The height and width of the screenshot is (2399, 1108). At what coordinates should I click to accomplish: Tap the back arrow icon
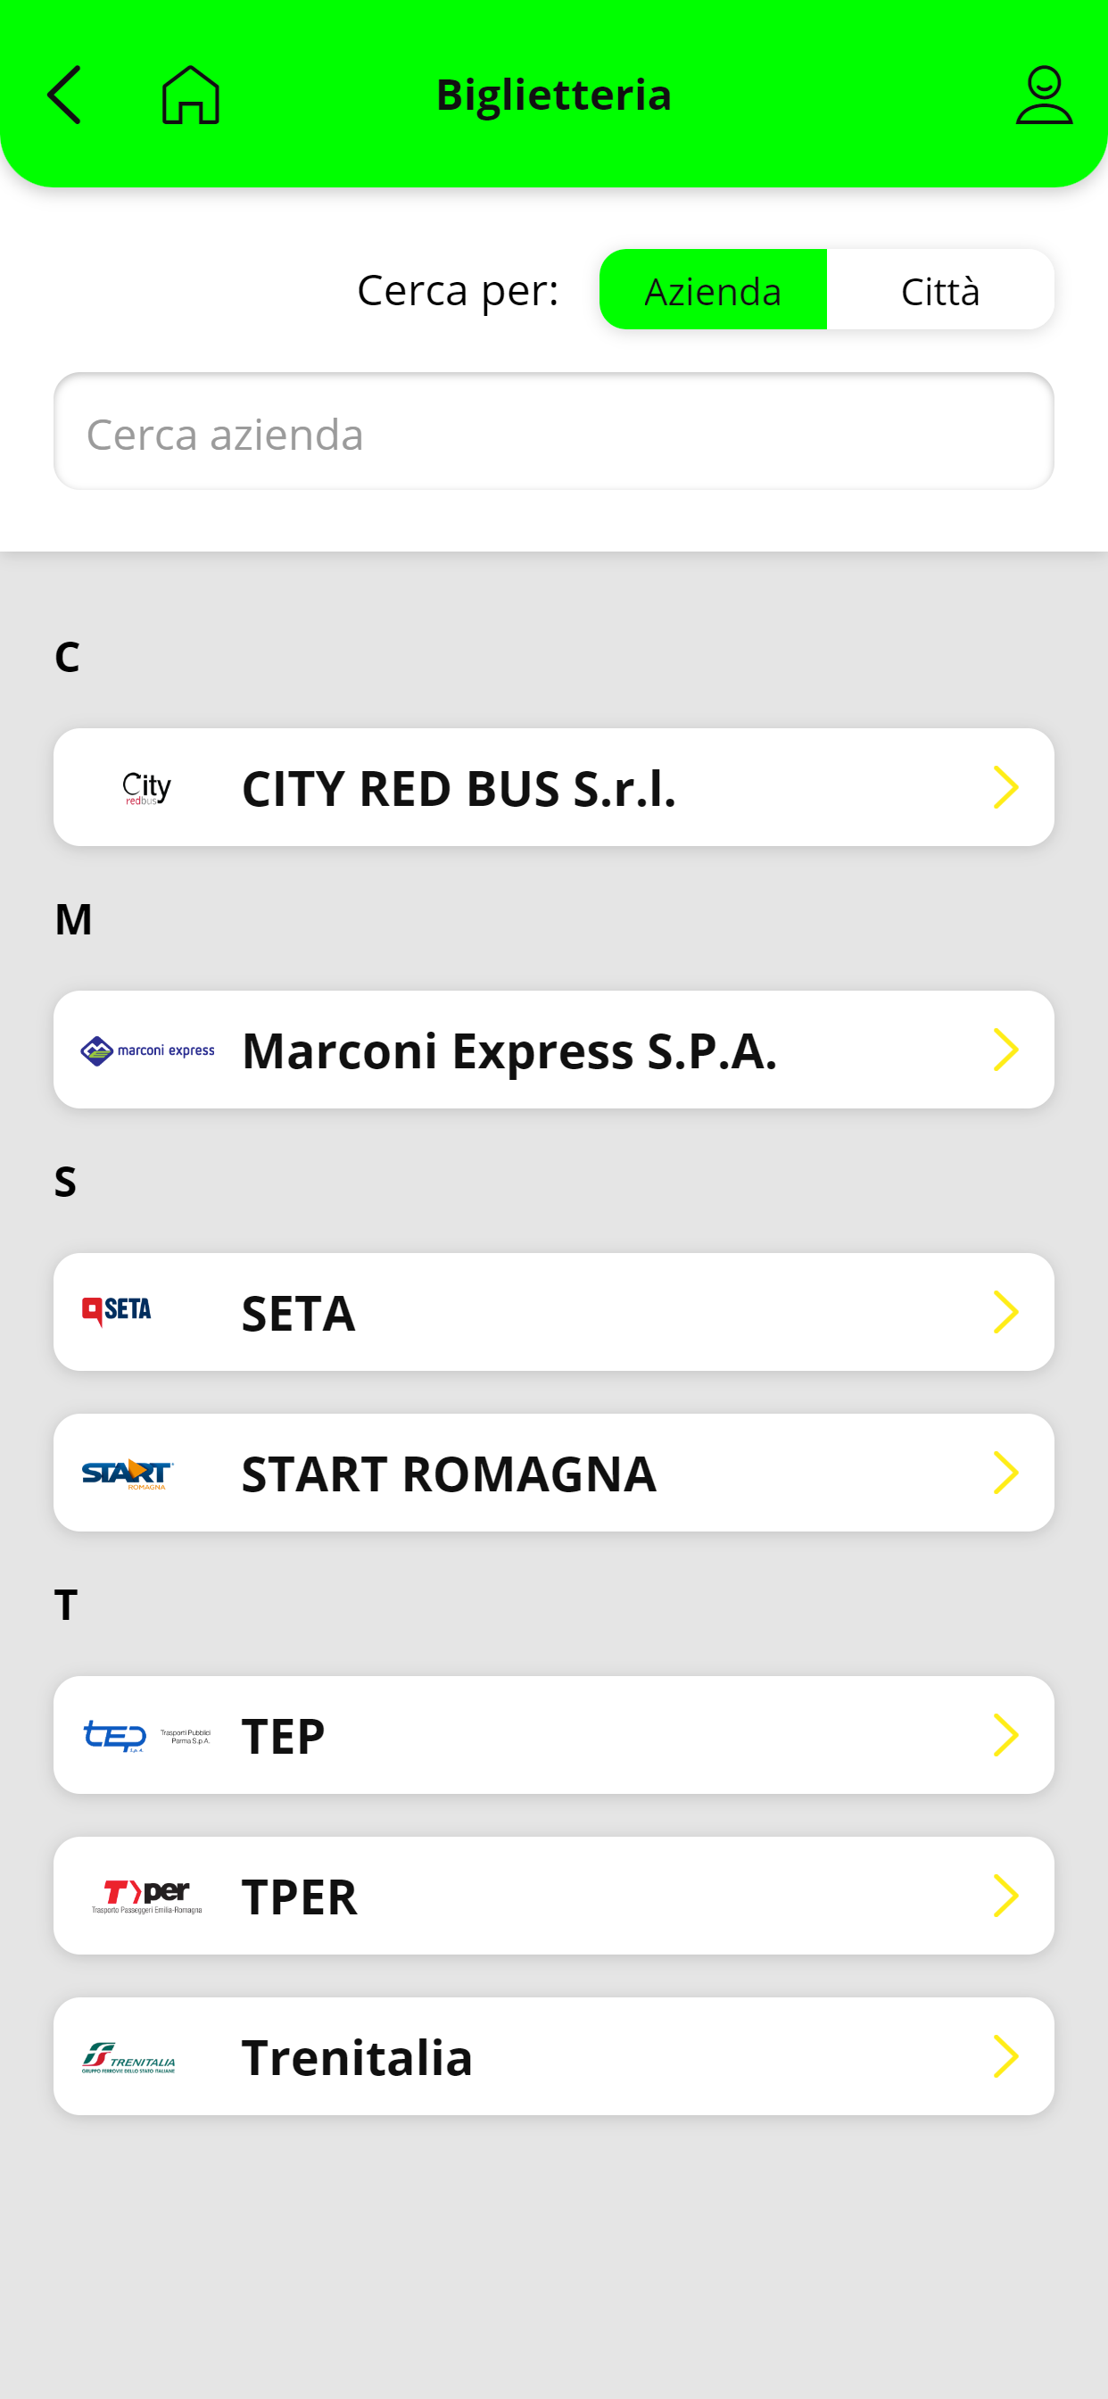(x=64, y=95)
